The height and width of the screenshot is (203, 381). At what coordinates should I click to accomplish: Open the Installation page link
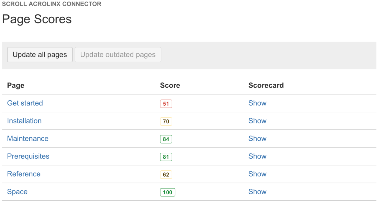[x=24, y=121]
